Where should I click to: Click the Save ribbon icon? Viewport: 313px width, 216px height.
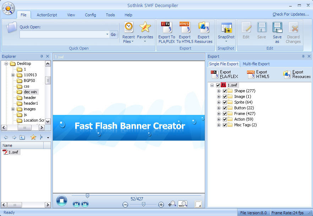click(x=262, y=31)
